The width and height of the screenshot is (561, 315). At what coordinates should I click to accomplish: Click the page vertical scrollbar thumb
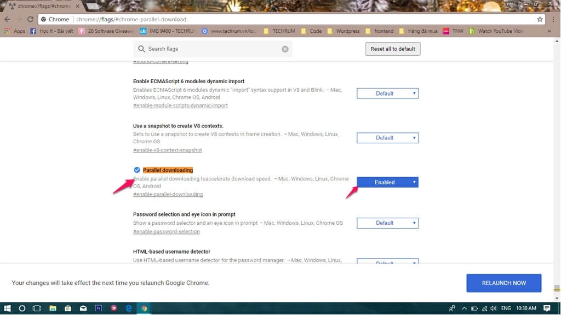pyautogui.click(x=557, y=288)
